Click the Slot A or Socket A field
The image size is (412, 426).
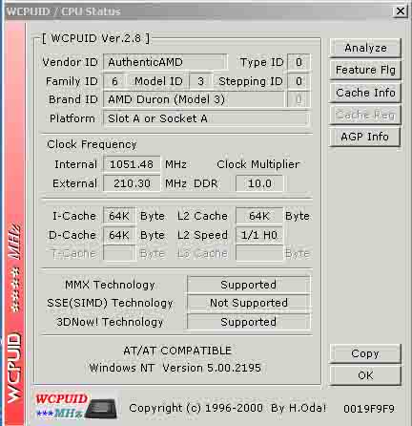click(x=206, y=118)
